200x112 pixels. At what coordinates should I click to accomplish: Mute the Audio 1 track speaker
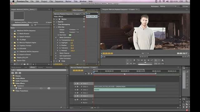75,100
